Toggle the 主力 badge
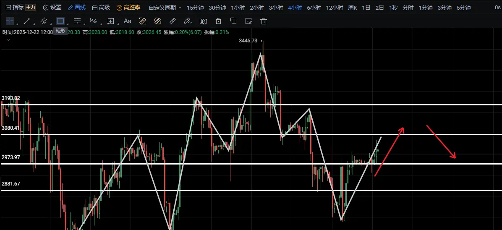This screenshot has width=502, height=230. [x=30, y=8]
